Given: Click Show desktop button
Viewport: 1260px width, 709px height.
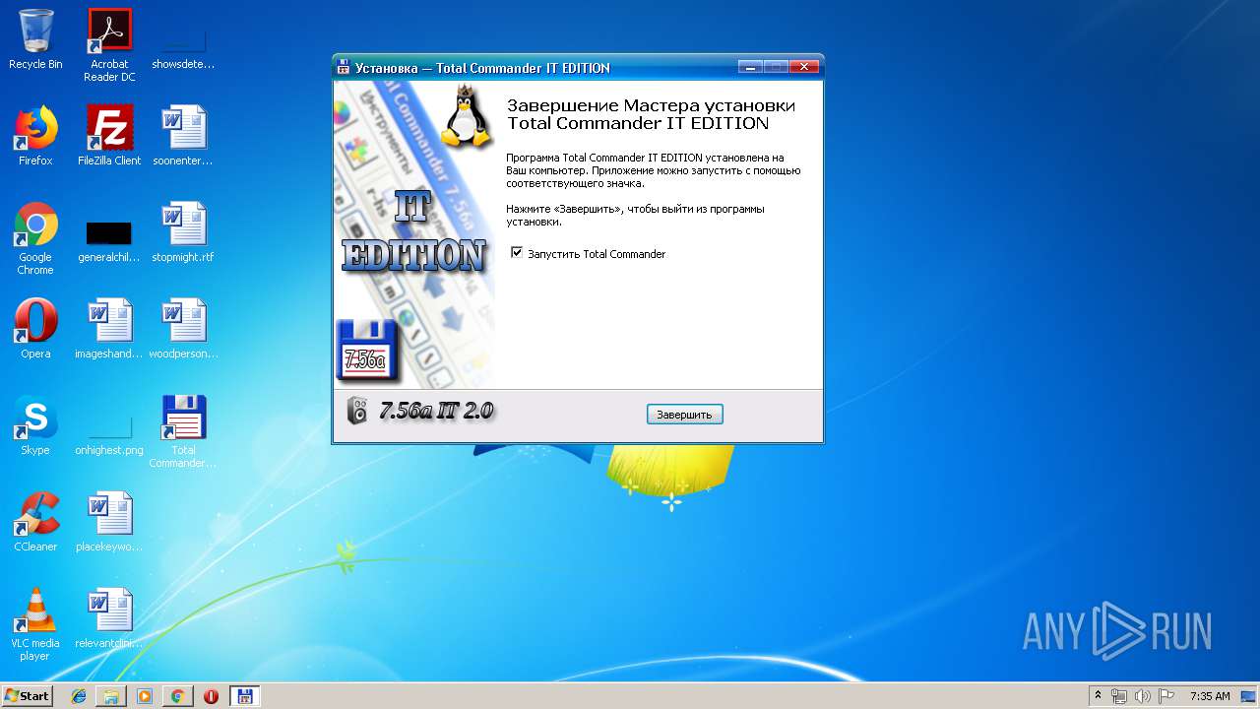Looking at the screenshot, I should pyautogui.click(x=1249, y=696).
